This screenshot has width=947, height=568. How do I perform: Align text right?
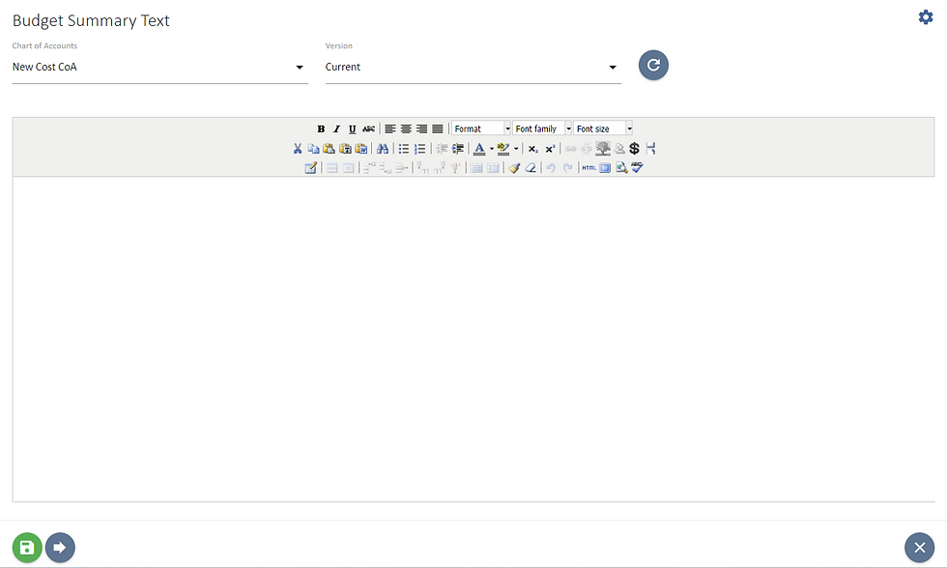pyautogui.click(x=421, y=128)
